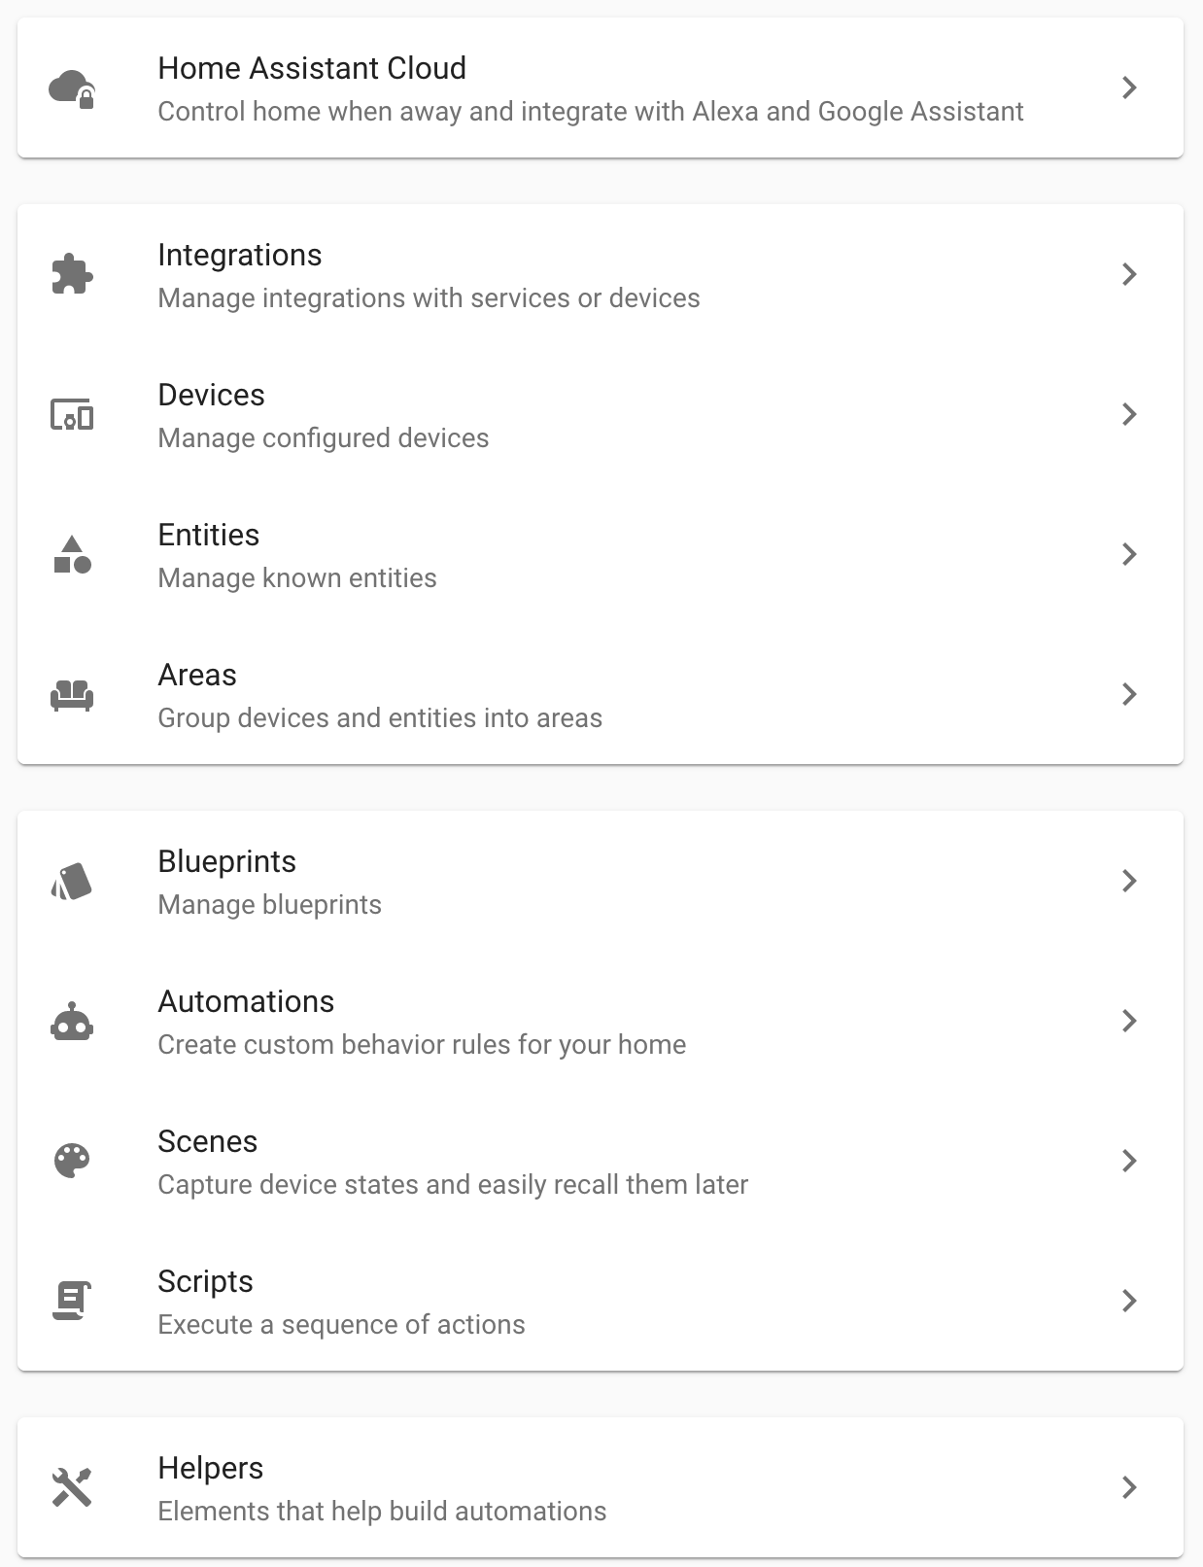Click the Home Assistant Cloud lock icon
The height and width of the screenshot is (1567, 1203).
pyautogui.click(x=72, y=88)
